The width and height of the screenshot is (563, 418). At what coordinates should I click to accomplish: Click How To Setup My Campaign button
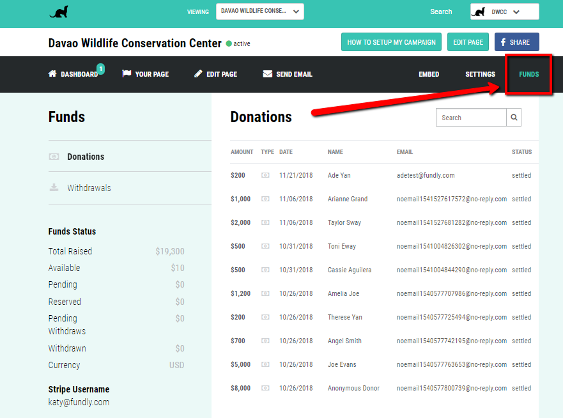[391, 42]
